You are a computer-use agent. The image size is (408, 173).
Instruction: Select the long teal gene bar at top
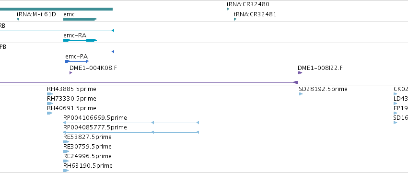coord(56,9)
